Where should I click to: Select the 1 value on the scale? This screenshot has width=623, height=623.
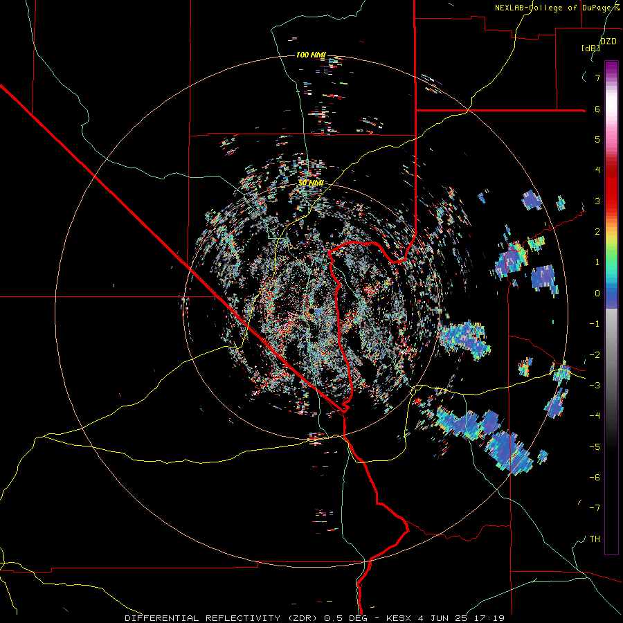597,262
